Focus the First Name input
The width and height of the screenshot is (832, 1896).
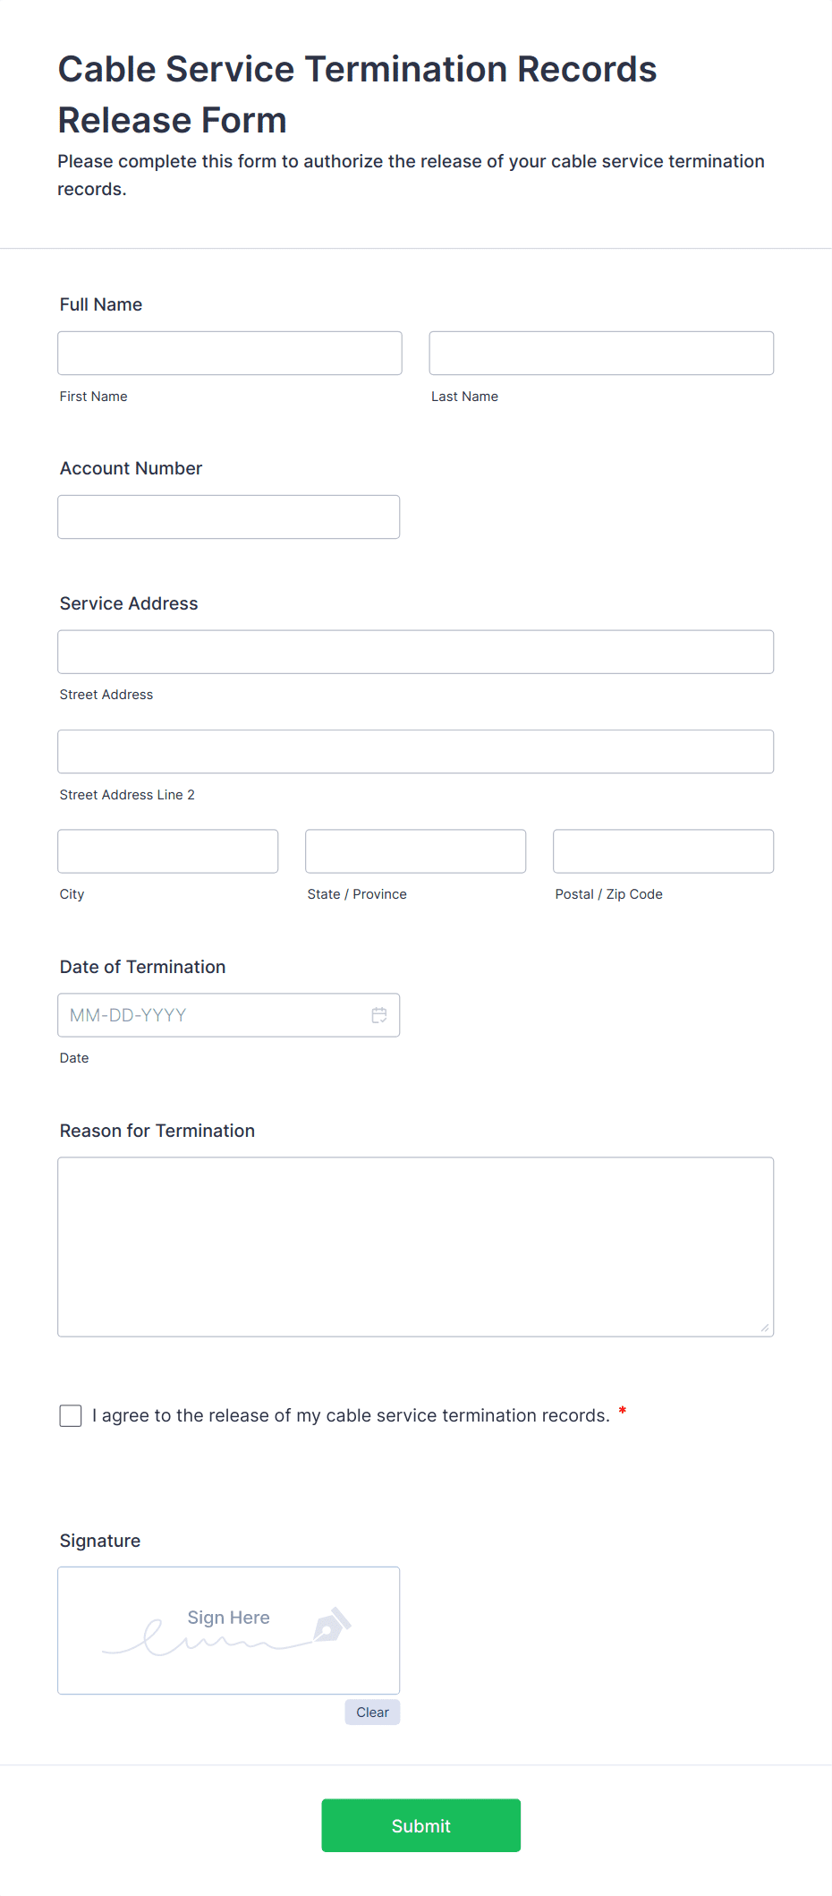point(230,354)
